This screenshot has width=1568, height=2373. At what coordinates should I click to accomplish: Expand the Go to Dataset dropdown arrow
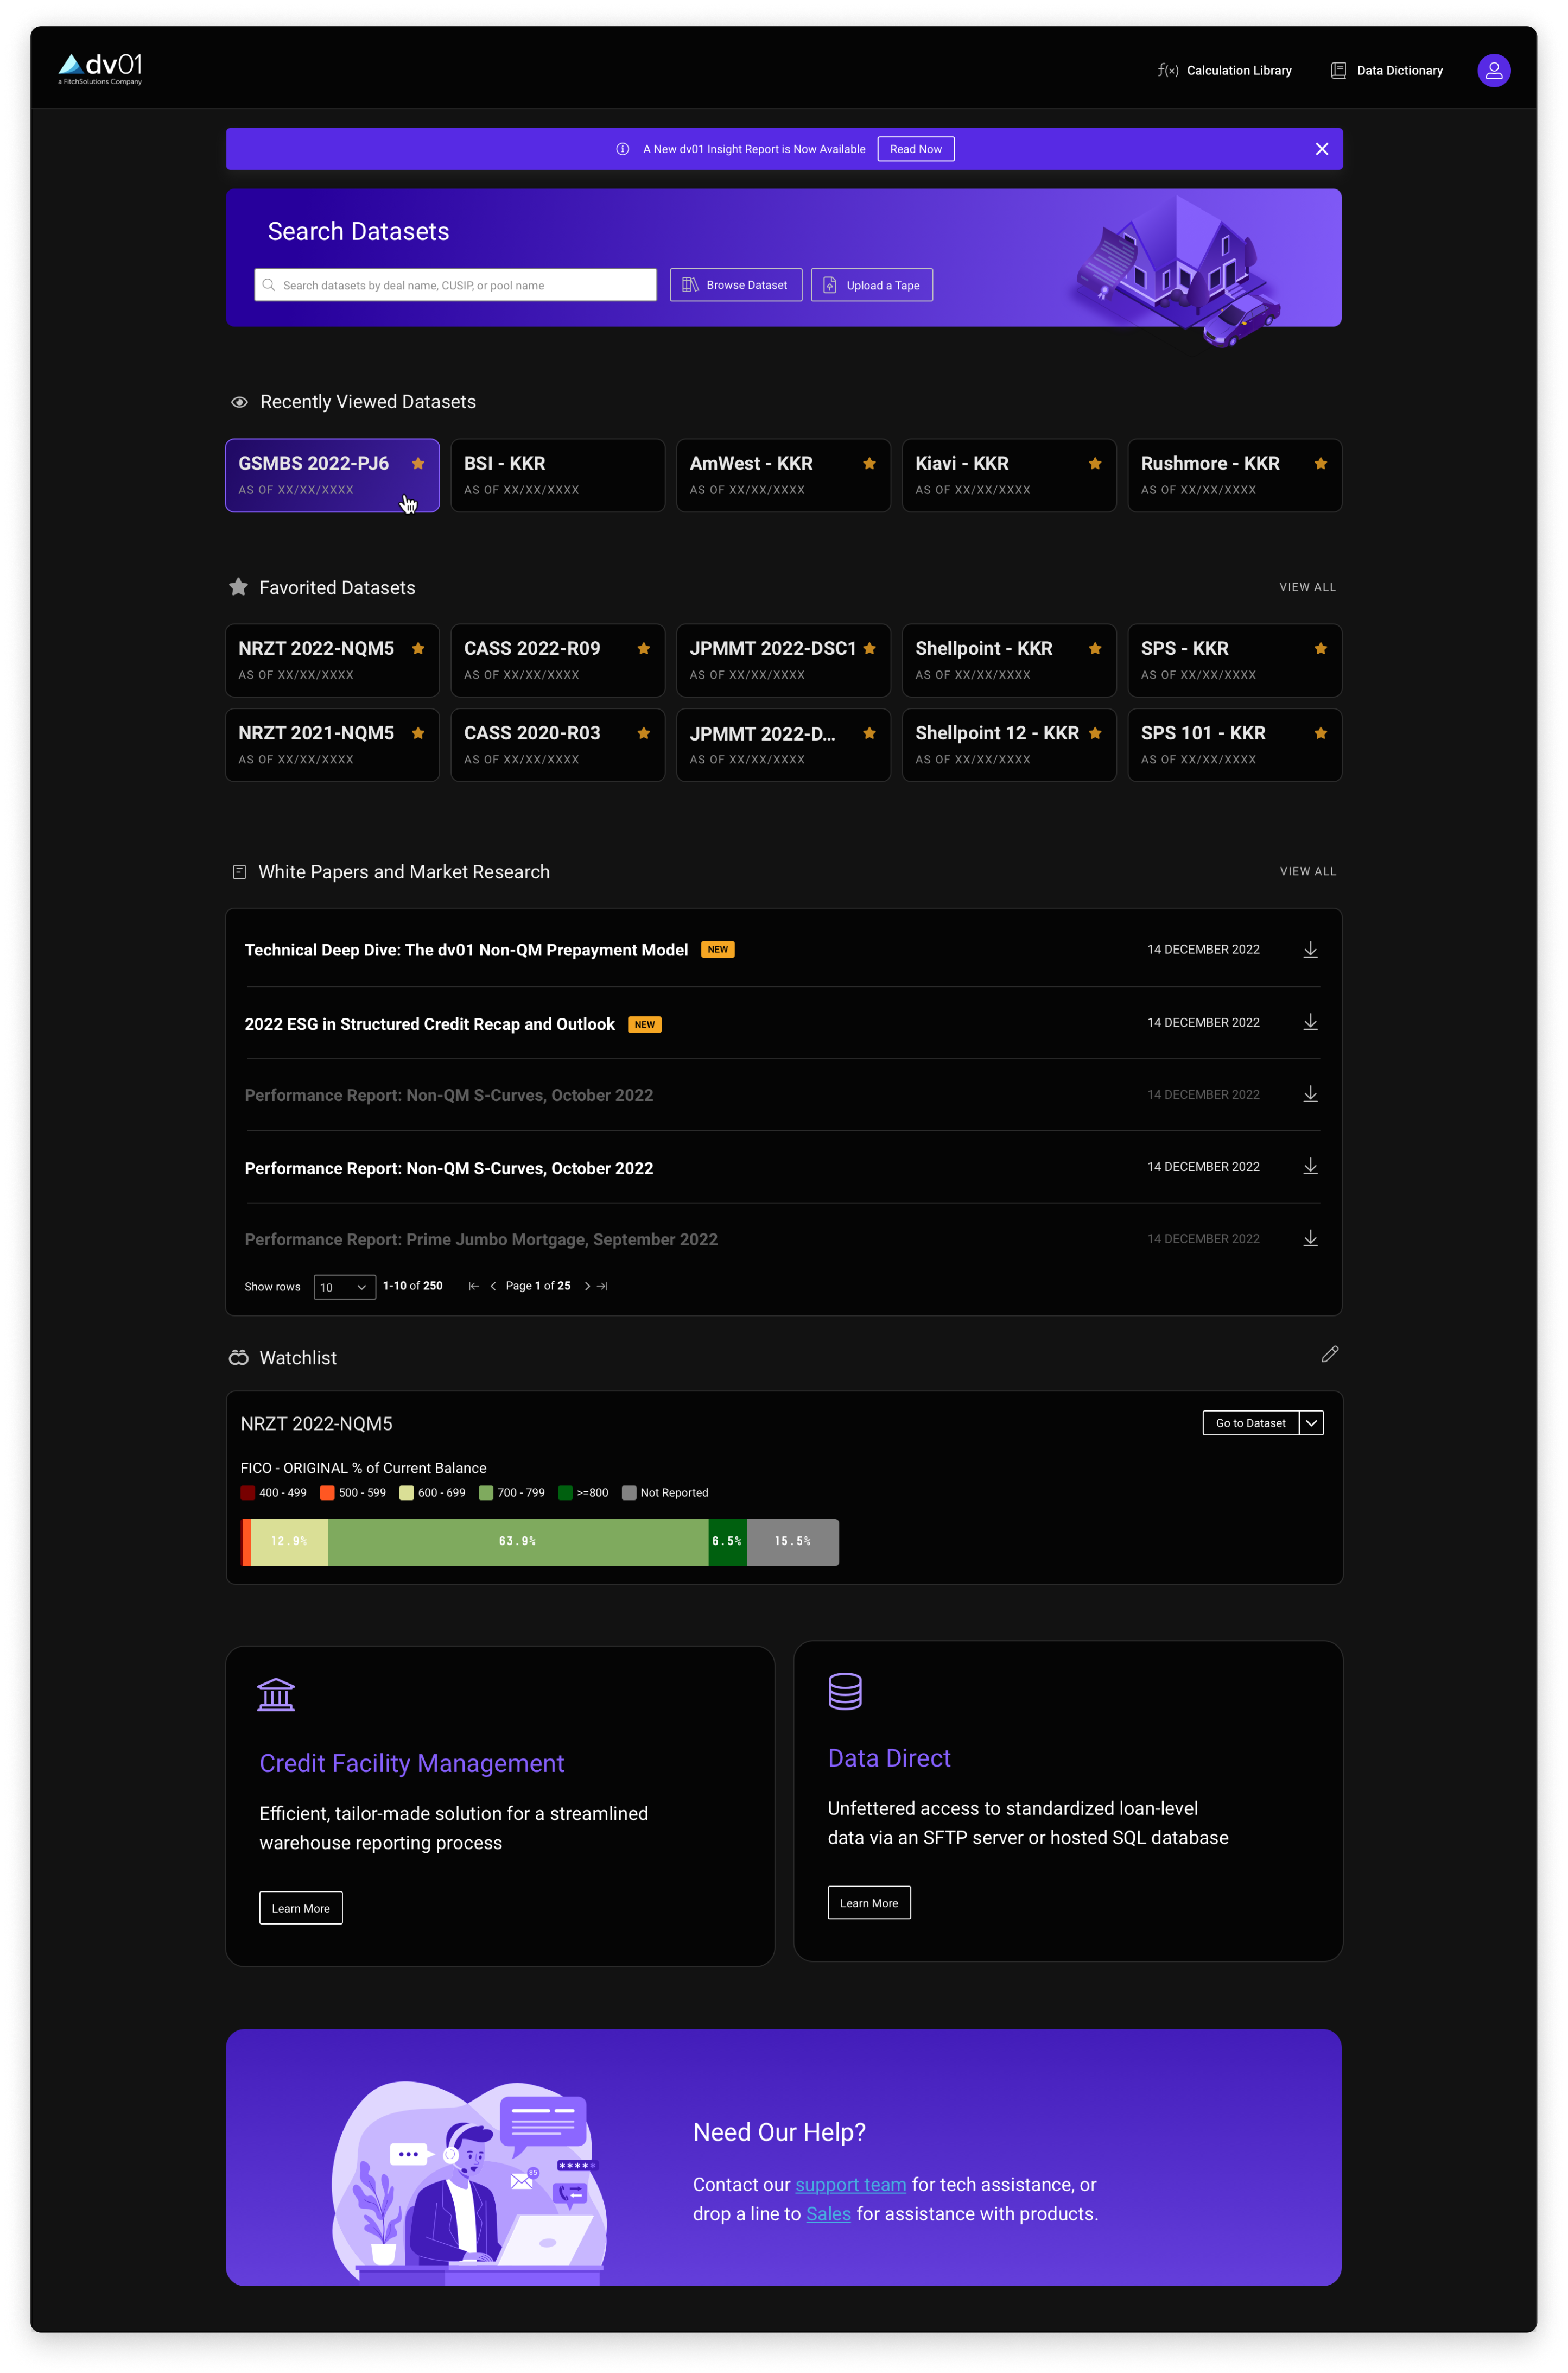click(1311, 1423)
